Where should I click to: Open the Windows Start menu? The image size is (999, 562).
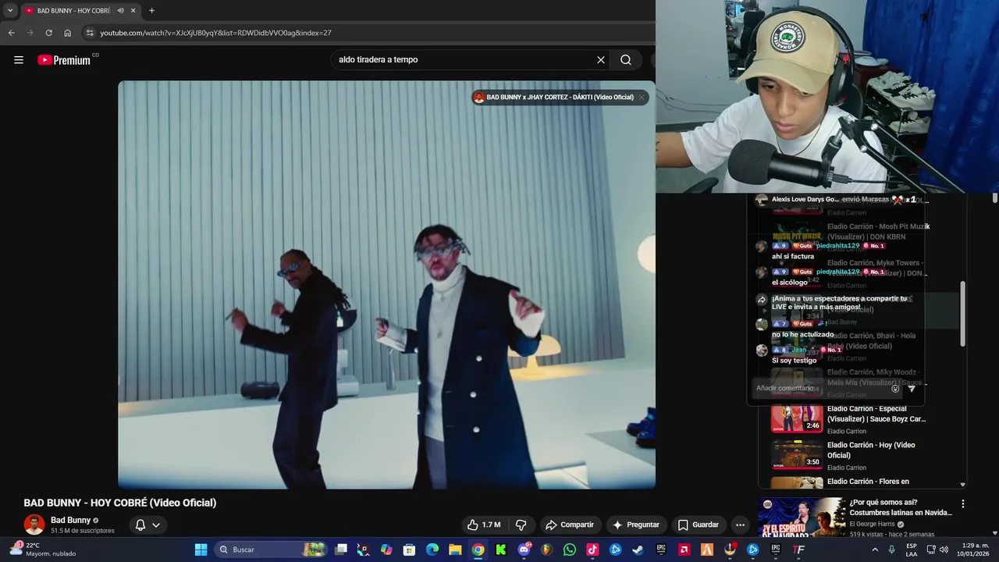(201, 550)
